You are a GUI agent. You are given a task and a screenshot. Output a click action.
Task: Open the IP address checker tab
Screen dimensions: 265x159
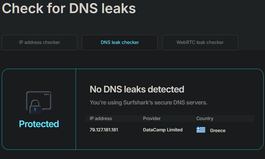[40, 42]
